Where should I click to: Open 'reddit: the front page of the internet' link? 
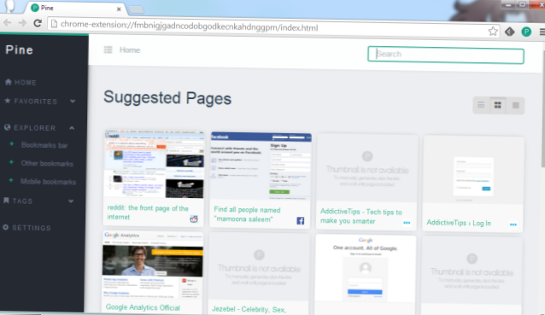point(148,213)
